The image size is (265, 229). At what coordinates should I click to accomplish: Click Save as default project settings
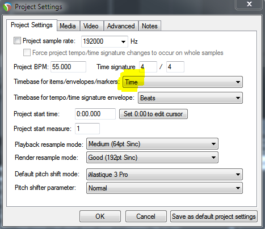[214, 216]
